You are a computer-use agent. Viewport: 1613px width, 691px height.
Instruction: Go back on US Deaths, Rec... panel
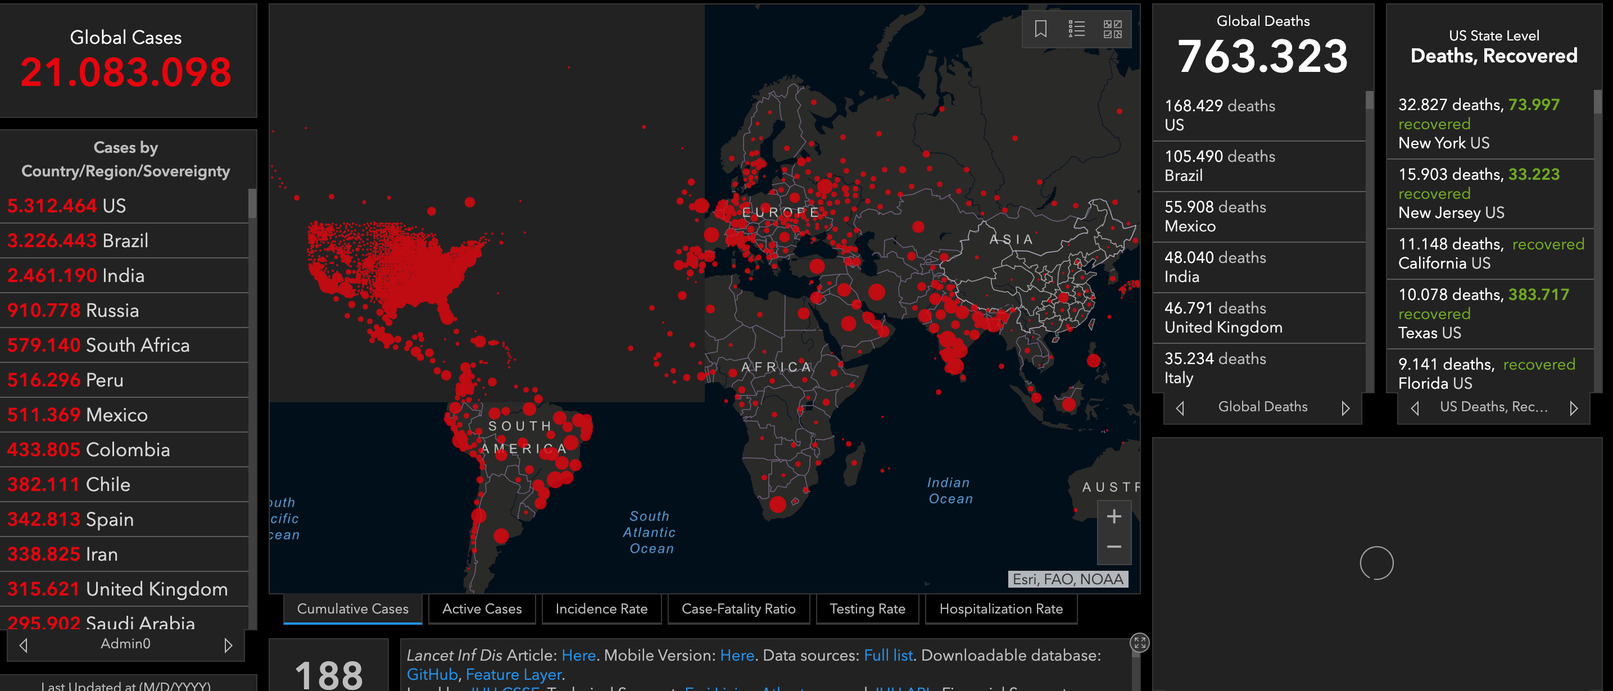tap(1415, 408)
